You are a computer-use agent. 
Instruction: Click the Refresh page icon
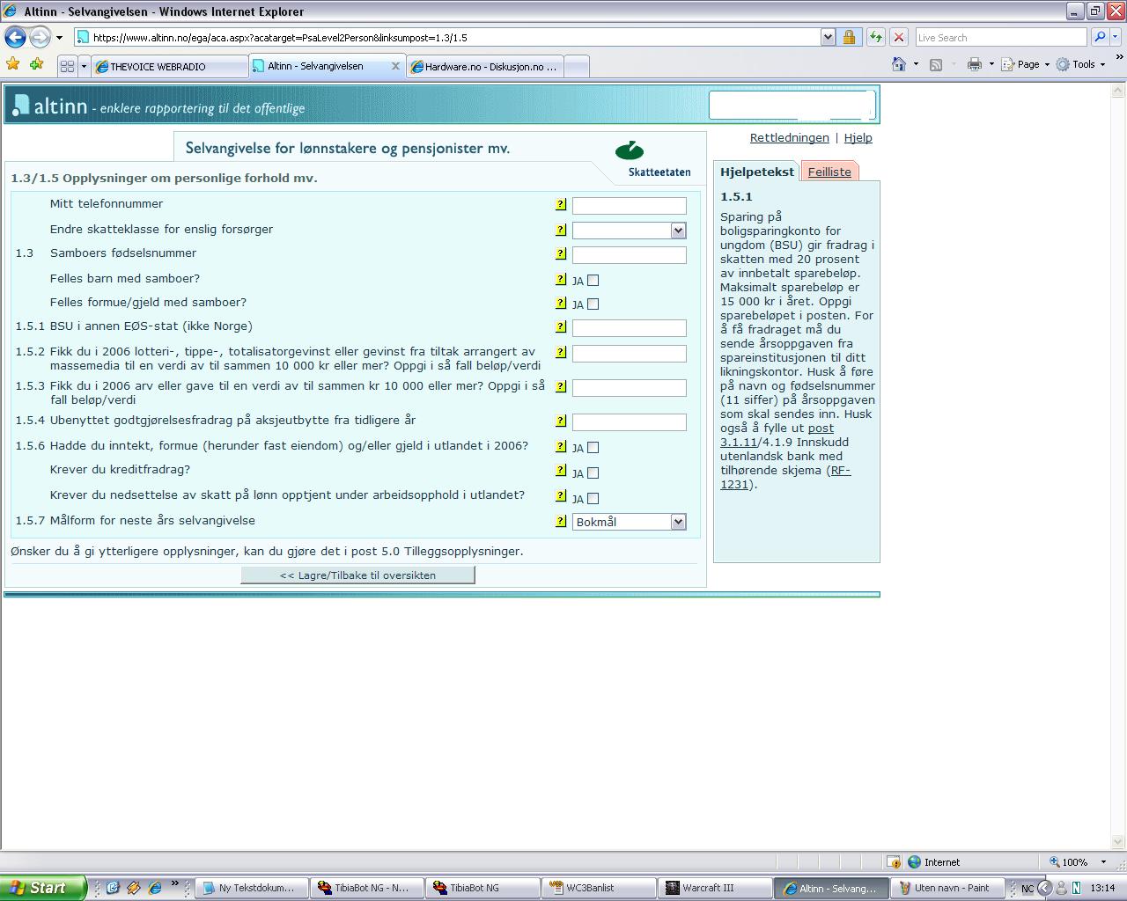pos(875,37)
